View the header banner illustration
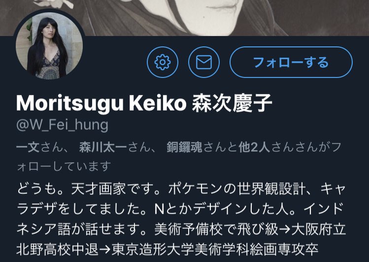This screenshot has height=262, width=369. (184, 18)
